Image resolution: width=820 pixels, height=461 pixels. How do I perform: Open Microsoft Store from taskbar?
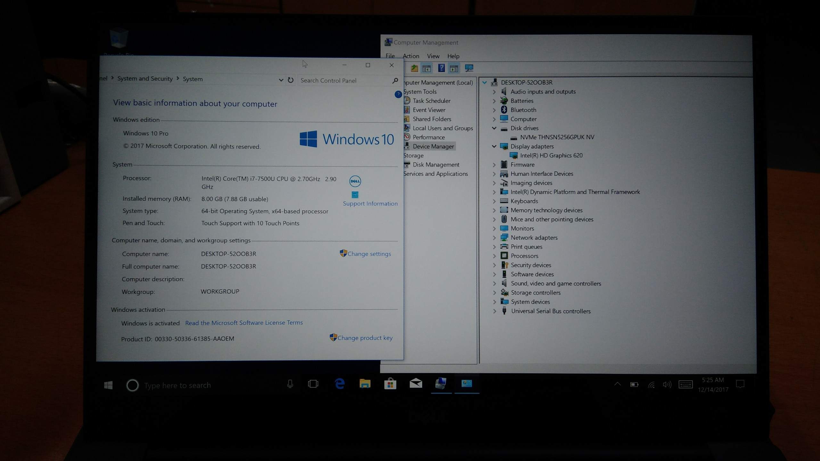390,384
